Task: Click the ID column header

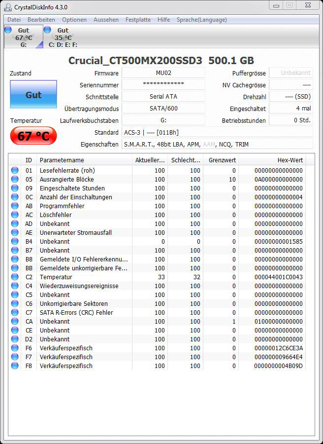Action: coord(29,160)
